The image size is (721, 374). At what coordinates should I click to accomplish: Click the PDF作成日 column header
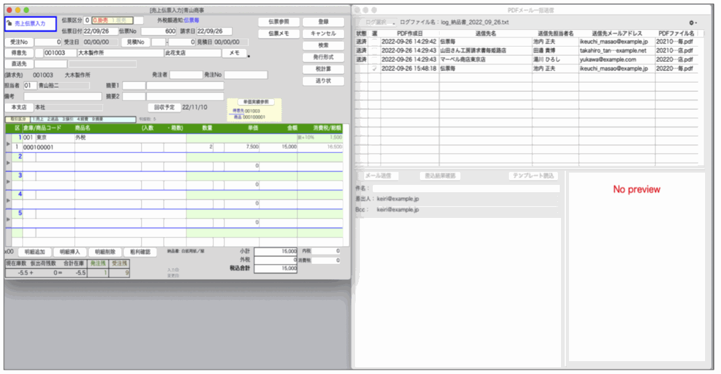tap(410, 33)
